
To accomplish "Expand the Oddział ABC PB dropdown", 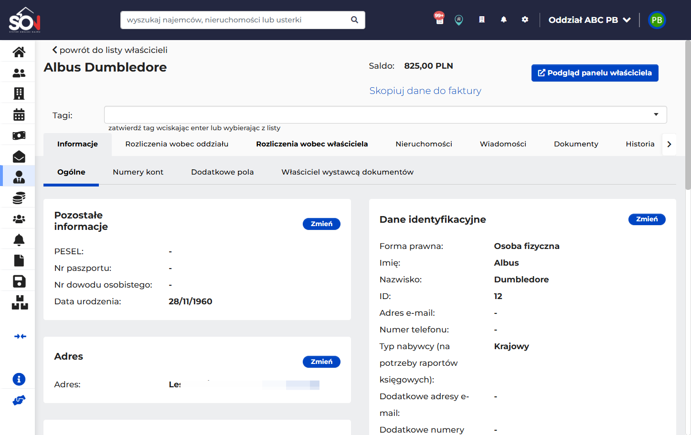I will 590,20.
